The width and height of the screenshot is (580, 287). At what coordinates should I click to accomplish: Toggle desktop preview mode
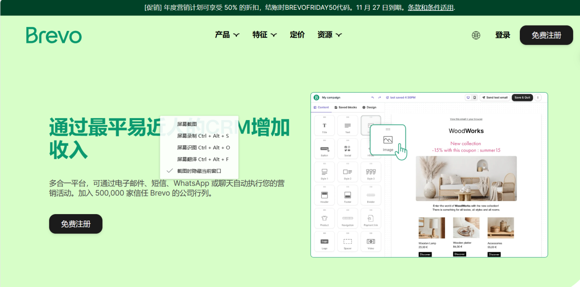point(467,97)
